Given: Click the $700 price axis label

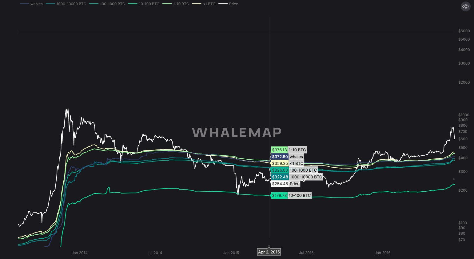Looking at the screenshot, I should tap(463, 132).
